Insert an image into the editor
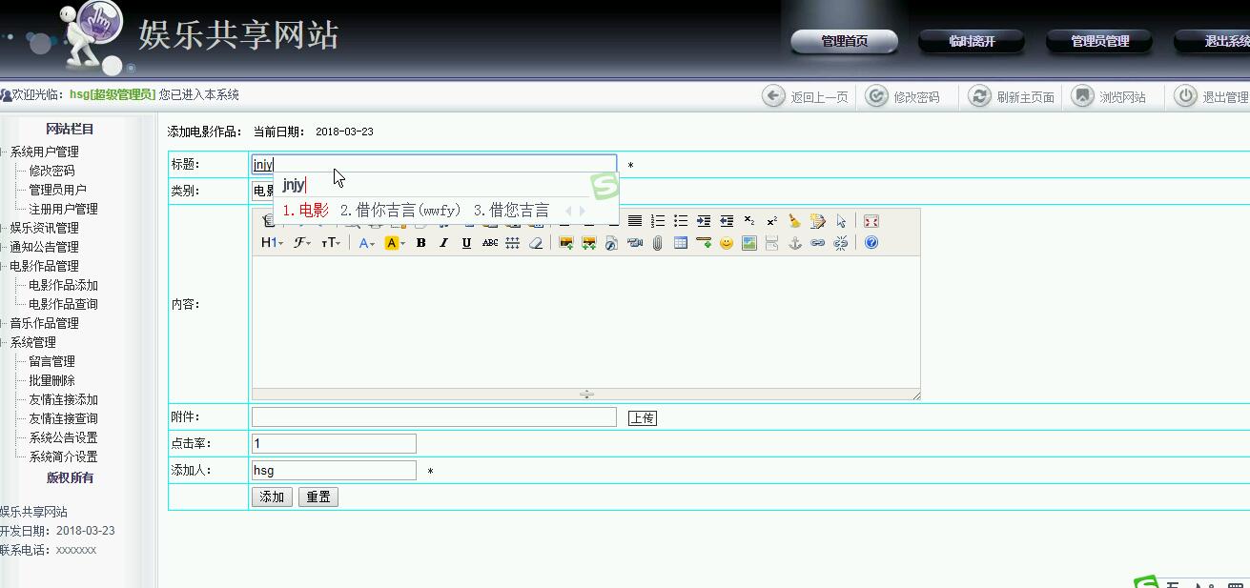Screen dimensions: 1250x588 pyautogui.click(x=566, y=243)
